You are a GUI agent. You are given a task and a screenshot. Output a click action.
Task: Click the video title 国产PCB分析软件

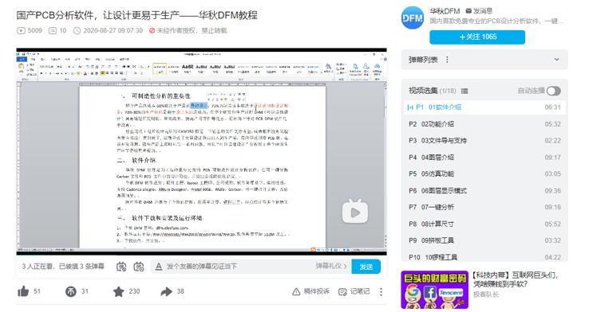pyautogui.click(x=137, y=15)
